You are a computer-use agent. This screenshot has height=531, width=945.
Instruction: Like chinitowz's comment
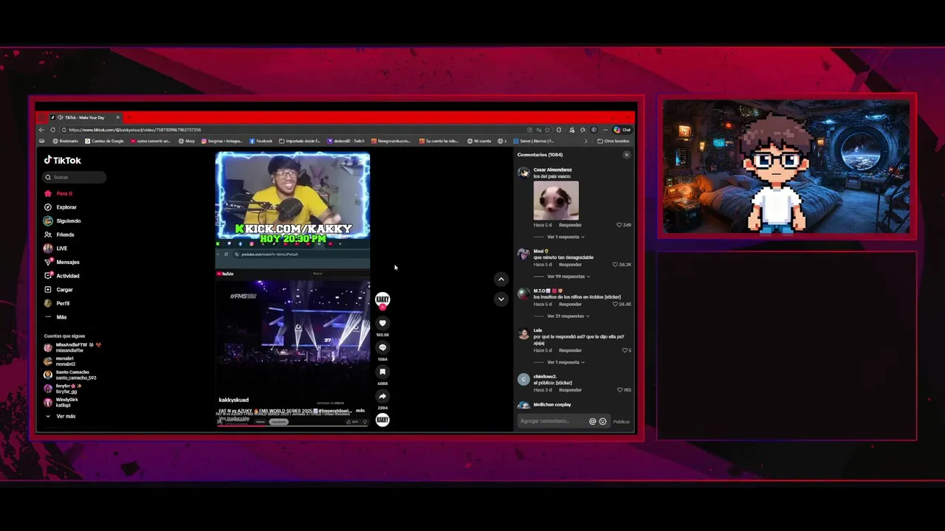tap(619, 389)
